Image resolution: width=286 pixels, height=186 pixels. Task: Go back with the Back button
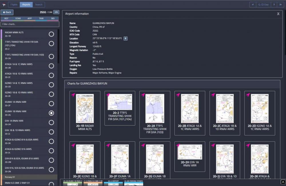pos(7,12)
